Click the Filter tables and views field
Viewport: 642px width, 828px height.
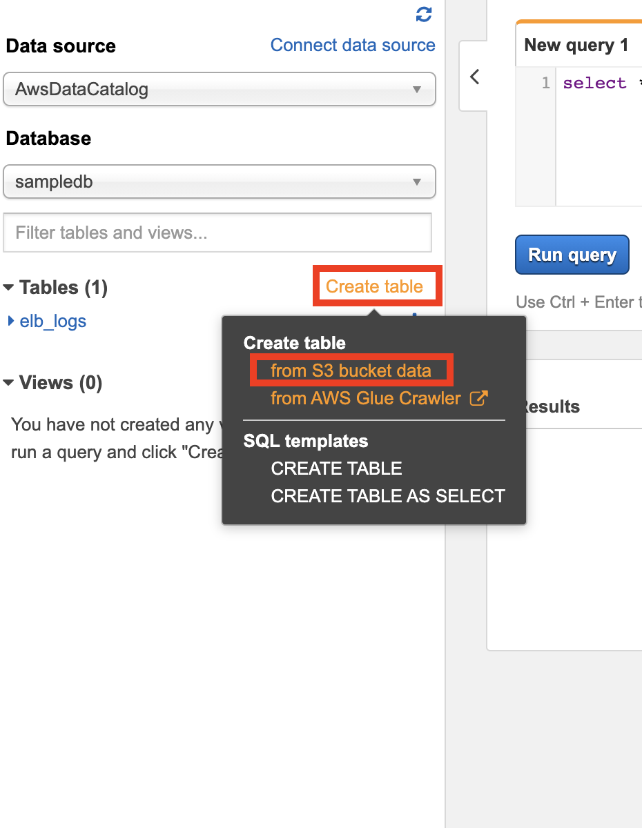217,233
